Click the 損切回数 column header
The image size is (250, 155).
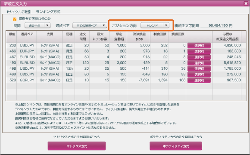pos(178,37)
